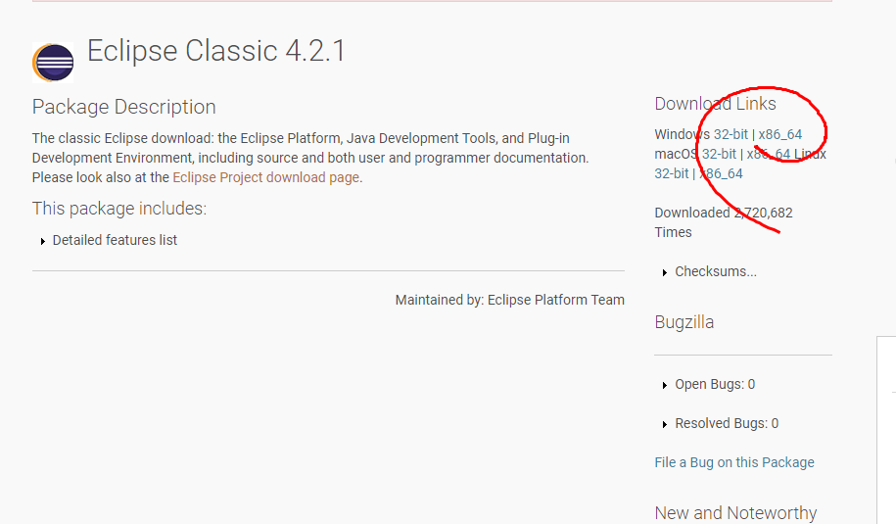Download the Windows 32-bit package

(x=731, y=134)
